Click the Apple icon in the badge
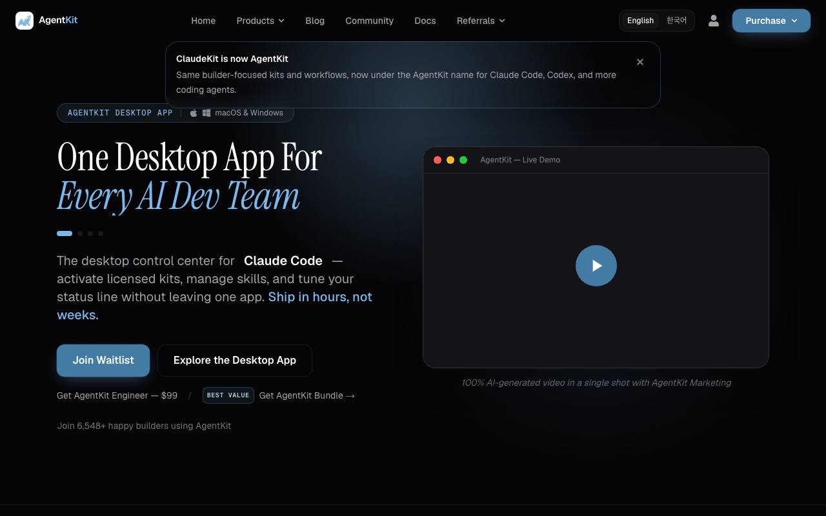This screenshot has height=516, width=826. 193,113
